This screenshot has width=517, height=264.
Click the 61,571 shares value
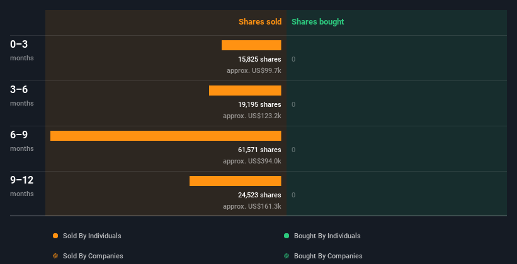point(259,150)
